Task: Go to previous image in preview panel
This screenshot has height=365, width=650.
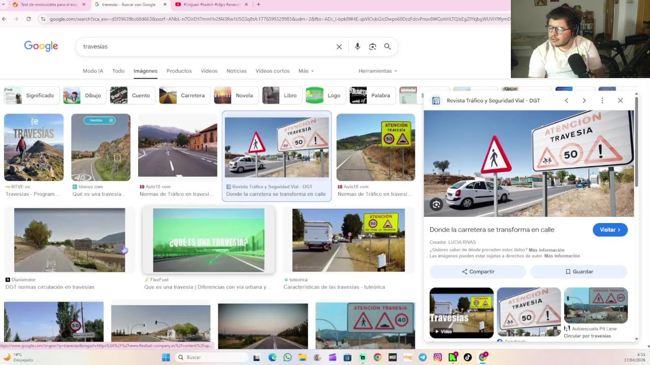Action: (567, 100)
